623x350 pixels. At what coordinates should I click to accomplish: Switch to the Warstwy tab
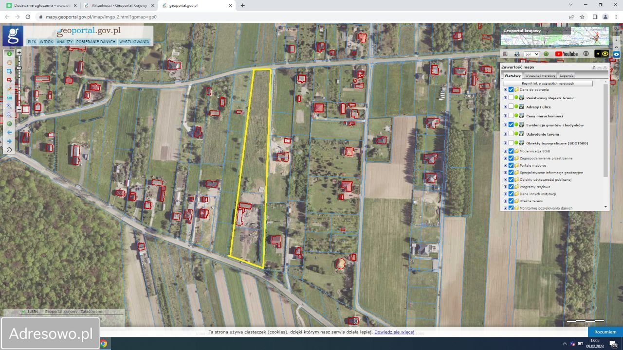pos(513,75)
